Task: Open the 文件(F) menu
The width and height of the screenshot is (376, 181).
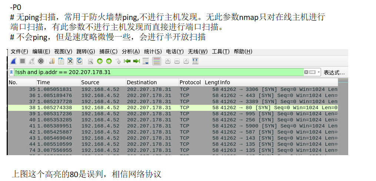Action: pyautogui.click(x=19, y=52)
